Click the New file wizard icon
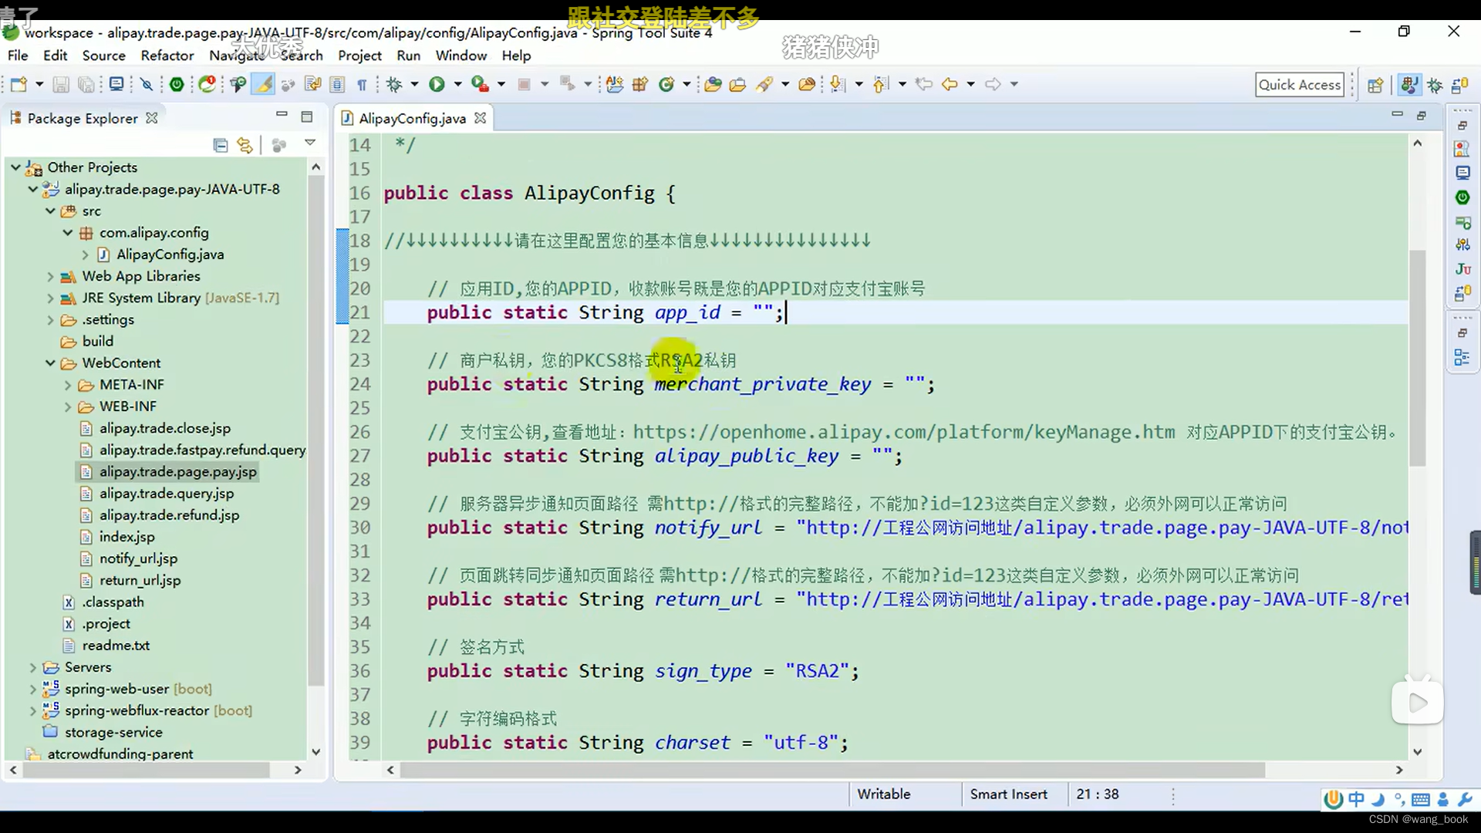The width and height of the screenshot is (1481, 833). pos(19,84)
